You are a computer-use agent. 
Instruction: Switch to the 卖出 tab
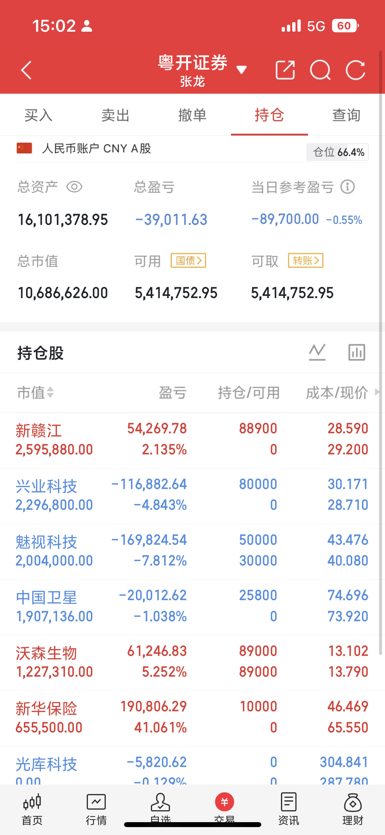115,115
